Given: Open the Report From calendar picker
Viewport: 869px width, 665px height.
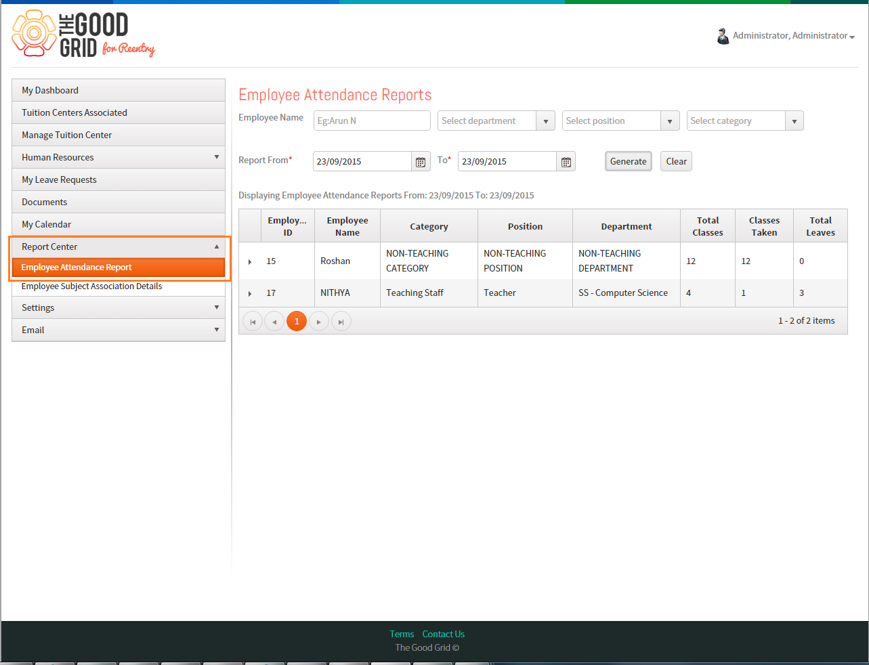Looking at the screenshot, I should (421, 162).
